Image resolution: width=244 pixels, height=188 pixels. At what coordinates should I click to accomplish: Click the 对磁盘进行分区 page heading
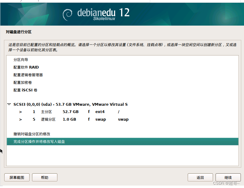(19, 32)
